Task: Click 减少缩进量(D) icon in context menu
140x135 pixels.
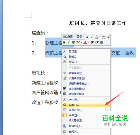Action: (64, 88)
